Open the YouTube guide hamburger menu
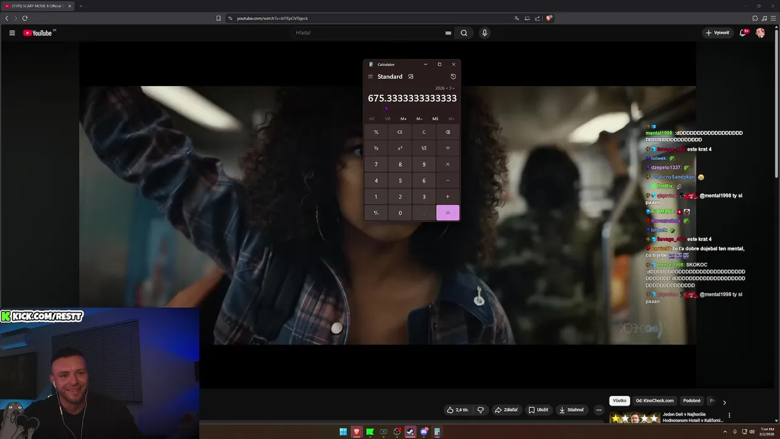The image size is (780, 439). 12,33
